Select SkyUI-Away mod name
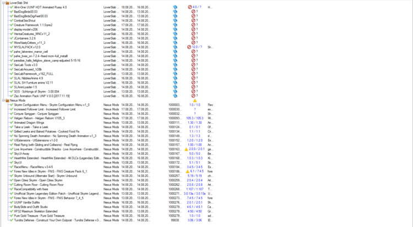This screenshot has height=227, width=413. [x=21, y=153]
